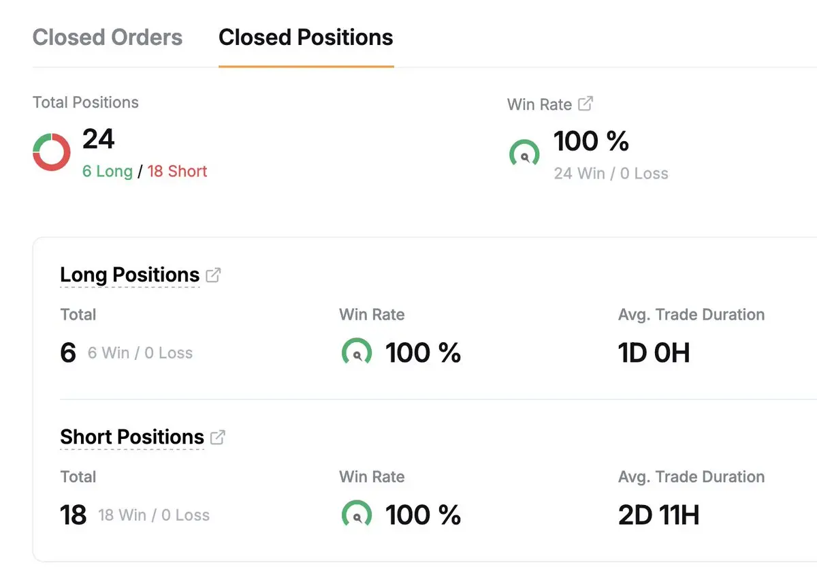Click the 2D 11H average duration value
Viewport: 817px width, 580px height.
658,515
